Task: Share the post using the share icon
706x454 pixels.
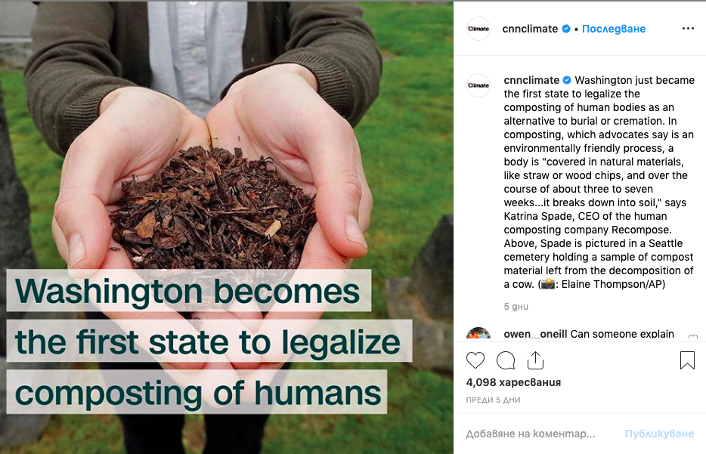Action: point(535,360)
